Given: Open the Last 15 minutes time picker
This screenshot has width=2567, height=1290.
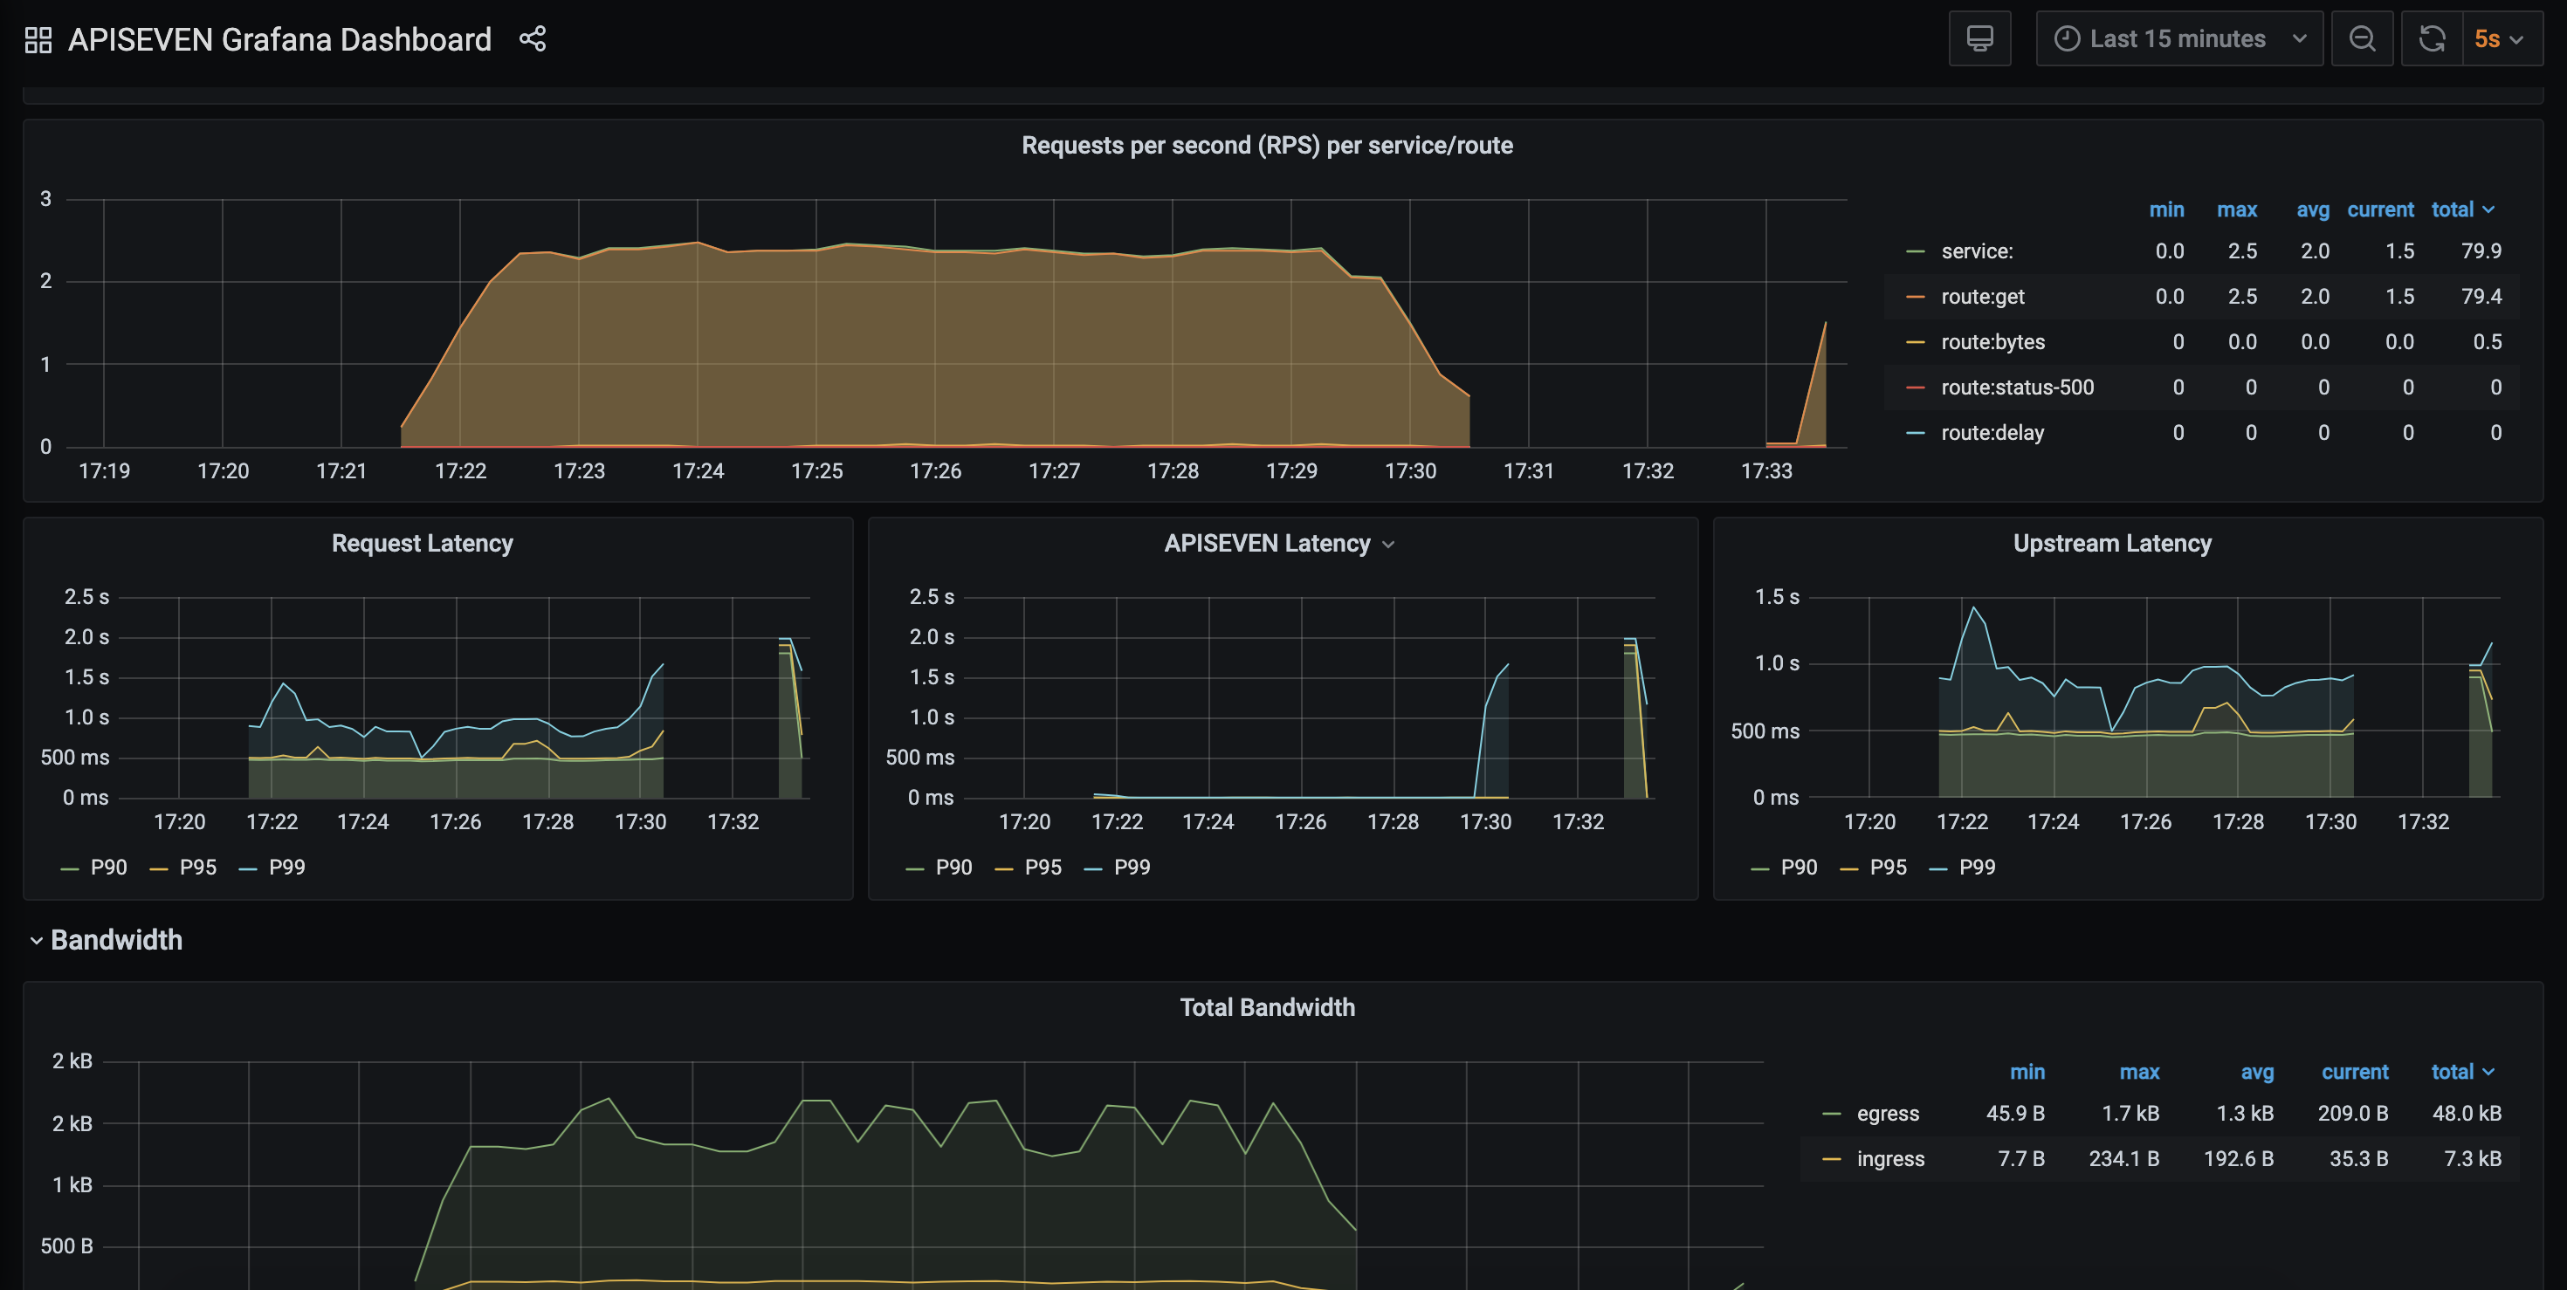Looking at the screenshot, I should (x=2179, y=39).
